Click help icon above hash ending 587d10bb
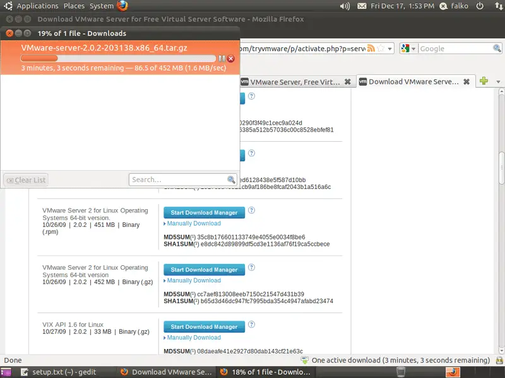The height and width of the screenshot is (378, 505). pos(251,153)
